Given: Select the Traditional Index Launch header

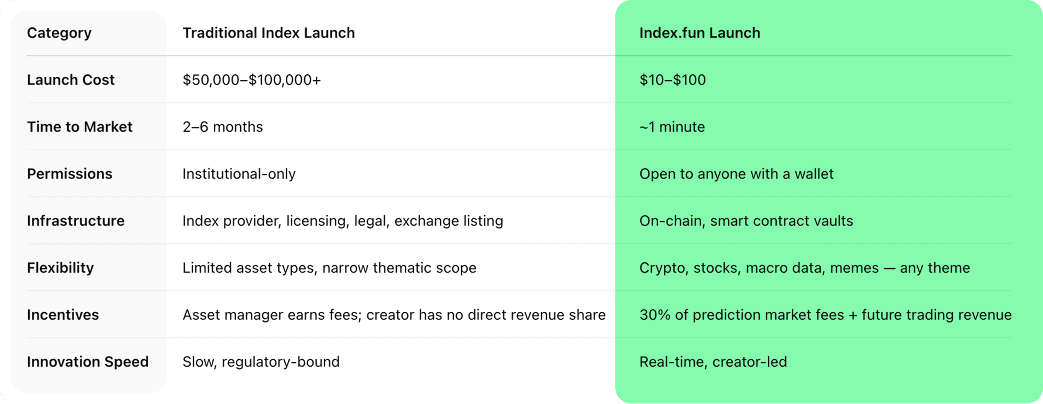Looking at the screenshot, I should 269,33.
